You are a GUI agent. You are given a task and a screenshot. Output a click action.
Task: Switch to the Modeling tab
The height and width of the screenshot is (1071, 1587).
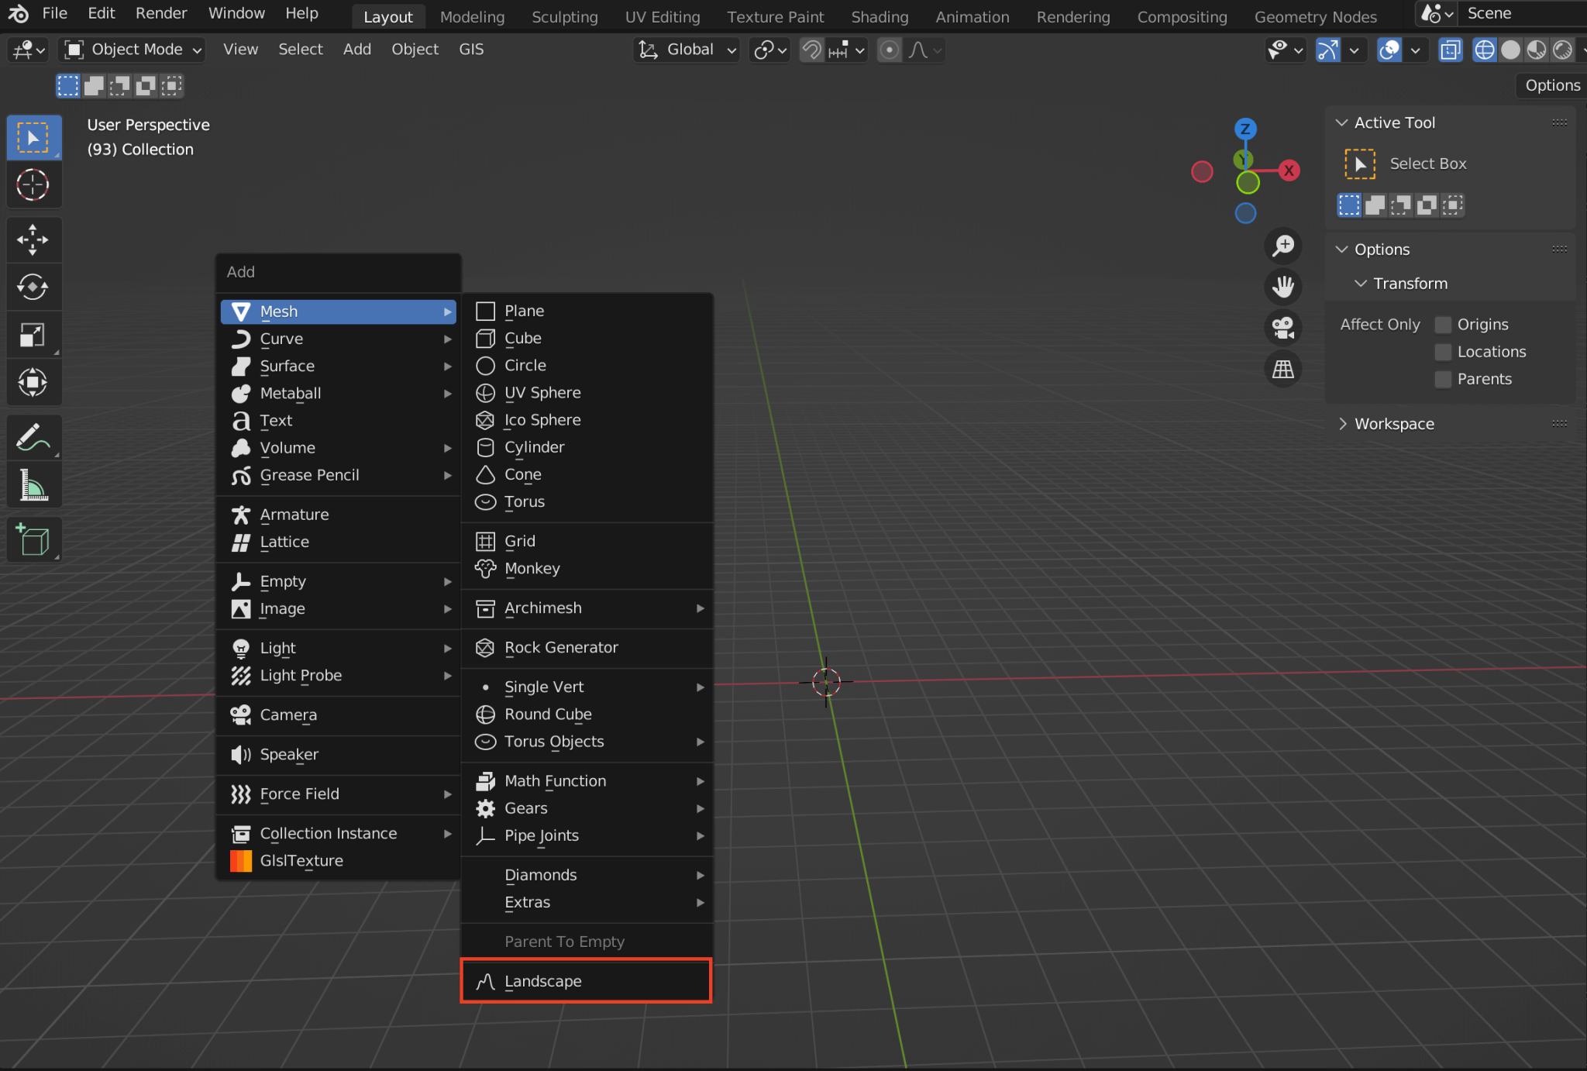tap(472, 16)
